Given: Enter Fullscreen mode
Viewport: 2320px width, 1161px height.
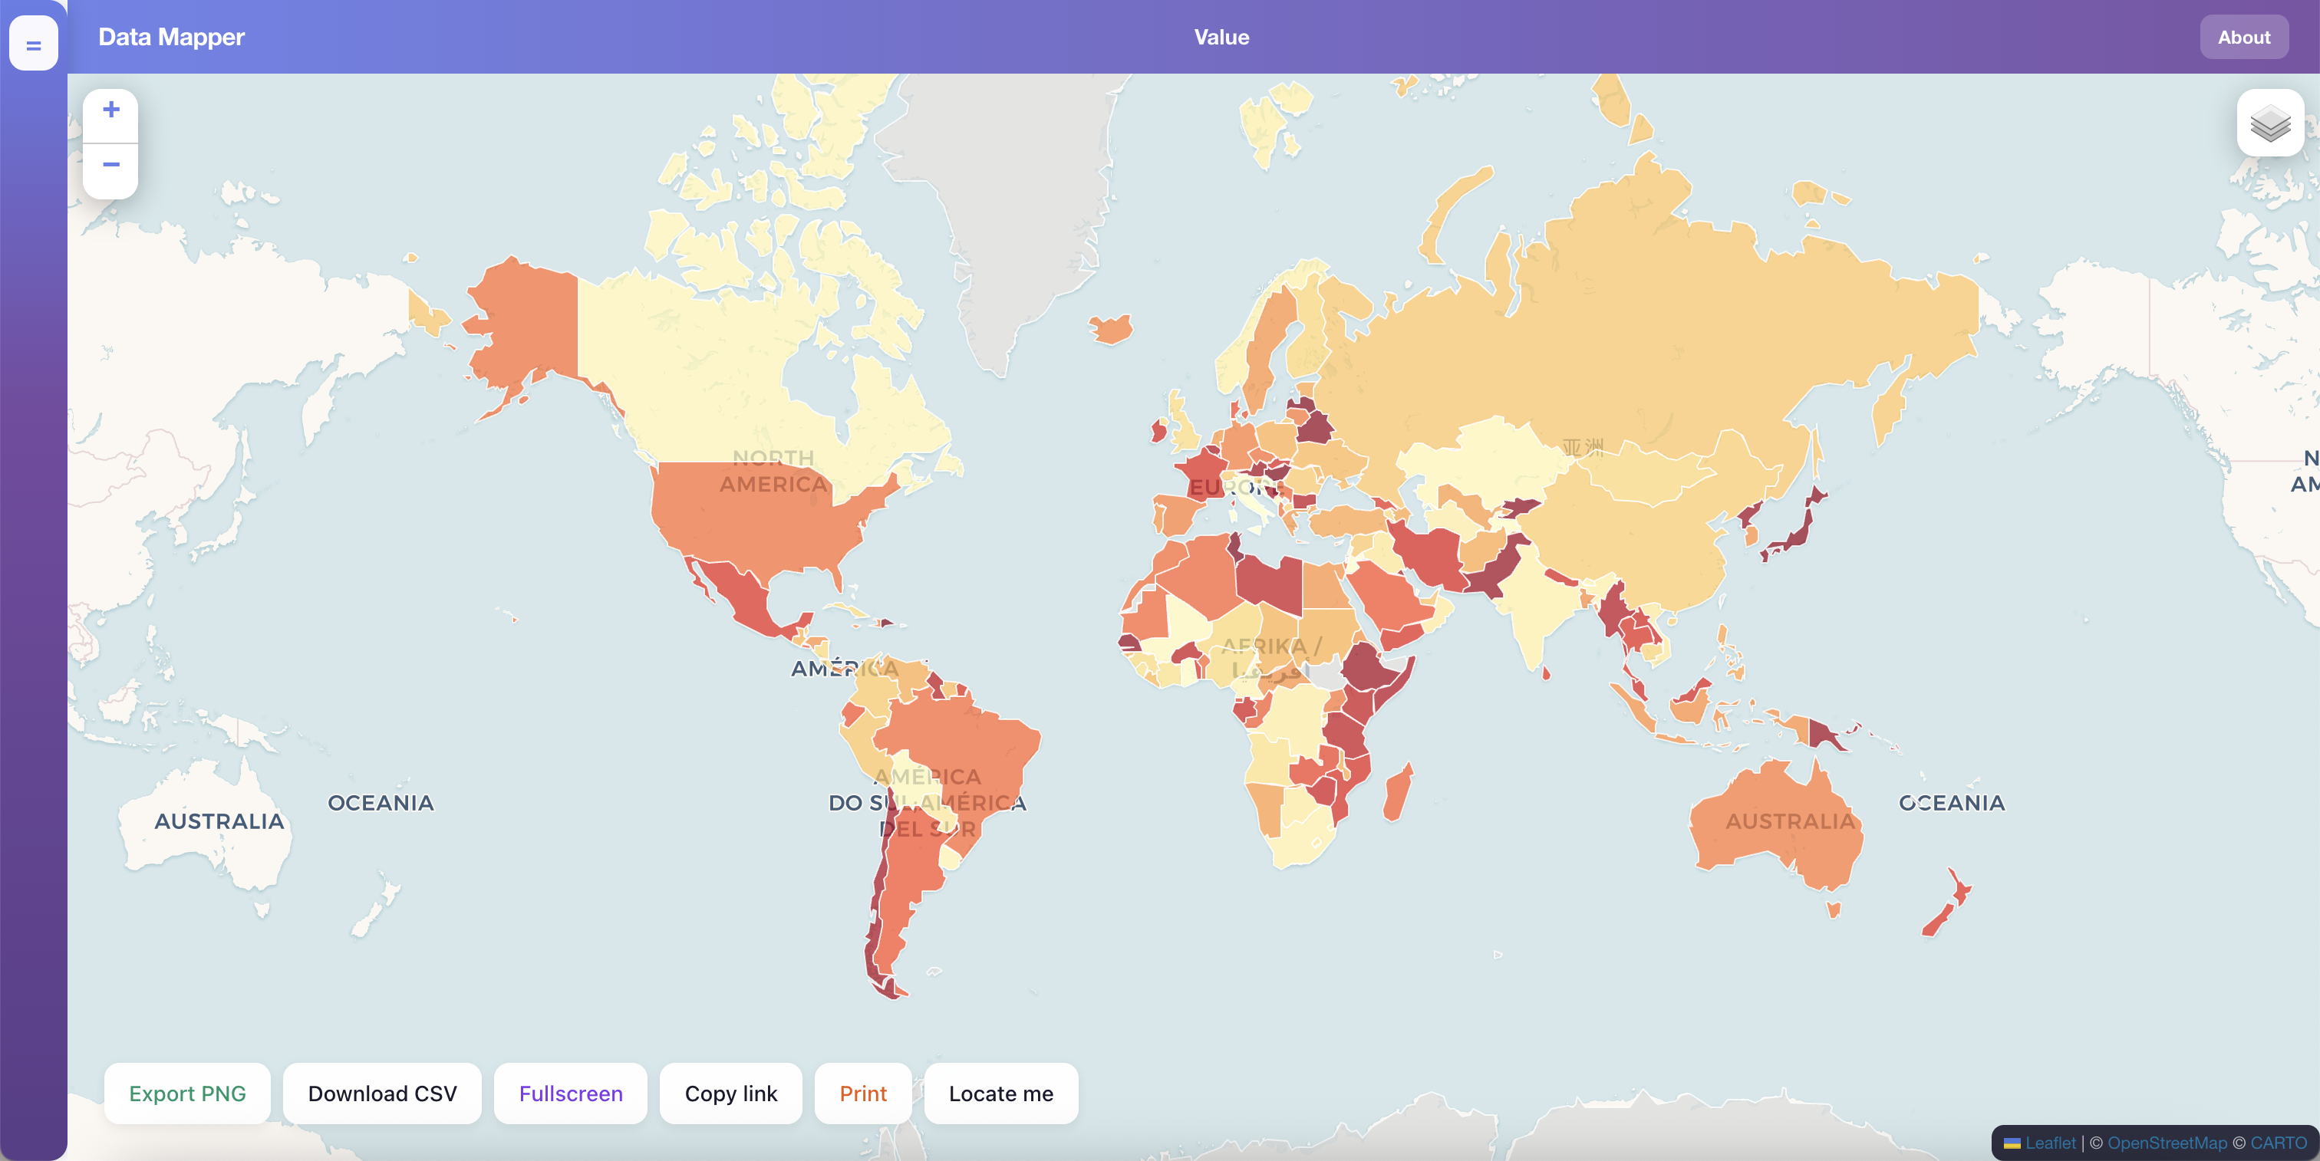Looking at the screenshot, I should [x=570, y=1094].
